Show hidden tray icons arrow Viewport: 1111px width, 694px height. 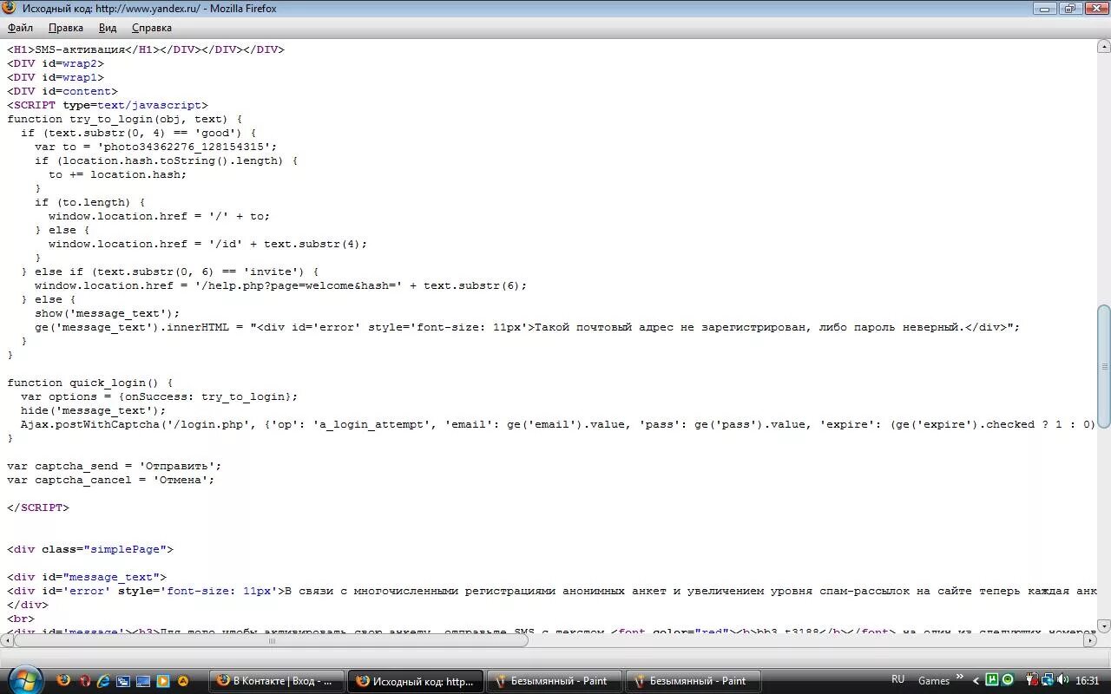(976, 681)
